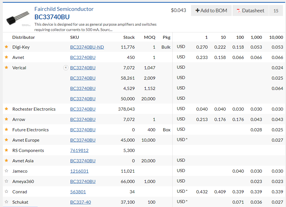This screenshot has width=286, height=207.
Task: Collapse the Verical offers via the 4 badge
Action: [66, 68]
